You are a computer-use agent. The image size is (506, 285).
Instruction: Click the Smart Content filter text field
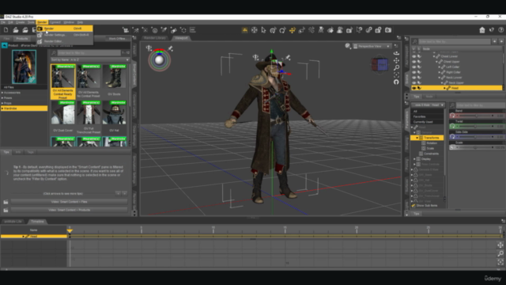89,53
